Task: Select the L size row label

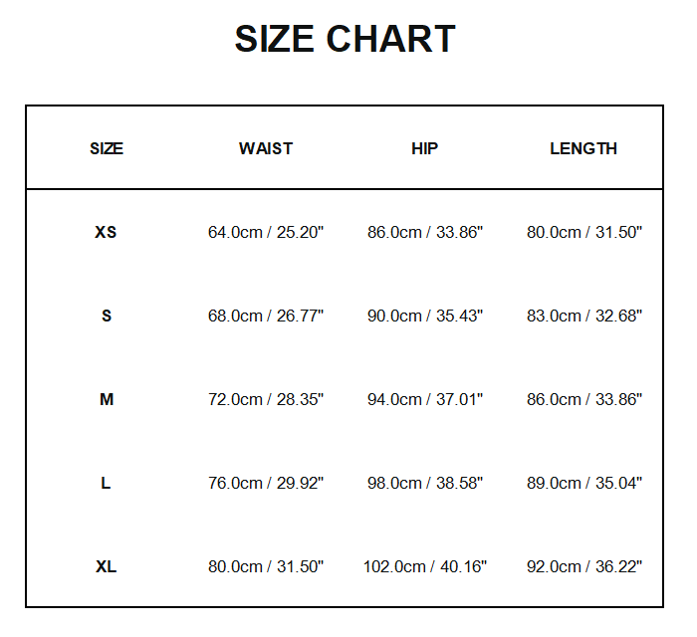Action: 106,483
